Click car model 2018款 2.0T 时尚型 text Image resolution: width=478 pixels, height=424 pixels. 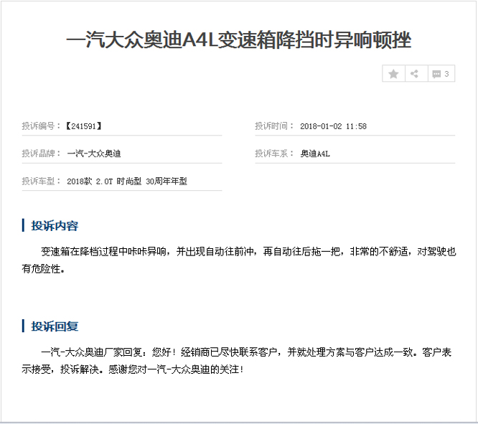(x=126, y=182)
